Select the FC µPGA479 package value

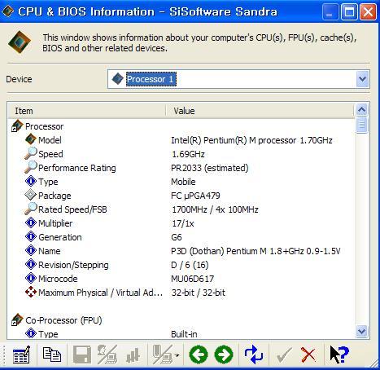(195, 196)
